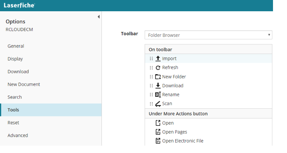Click the Import upload arrow icon

point(158,59)
